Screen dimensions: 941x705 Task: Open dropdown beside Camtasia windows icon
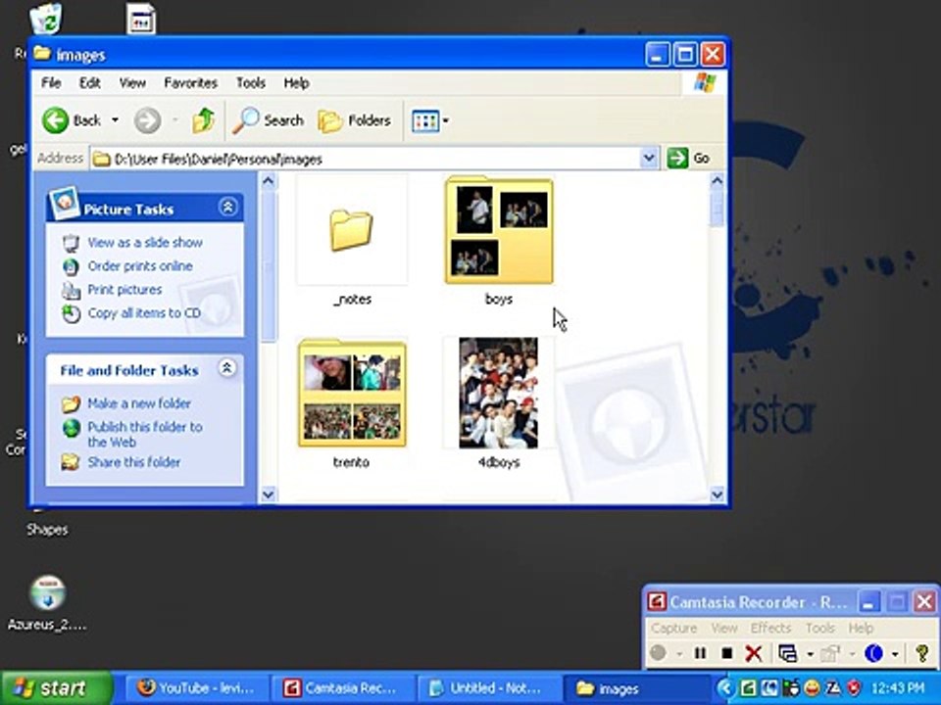pyautogui.click(x=810, y=653)
